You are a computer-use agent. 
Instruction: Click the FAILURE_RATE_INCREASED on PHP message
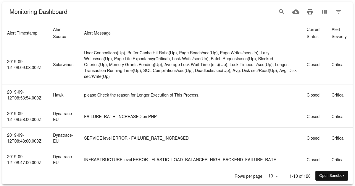coord(120,117)
